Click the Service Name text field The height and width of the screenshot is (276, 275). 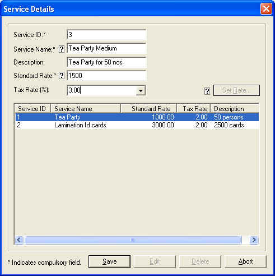click(x=106, y=48)
